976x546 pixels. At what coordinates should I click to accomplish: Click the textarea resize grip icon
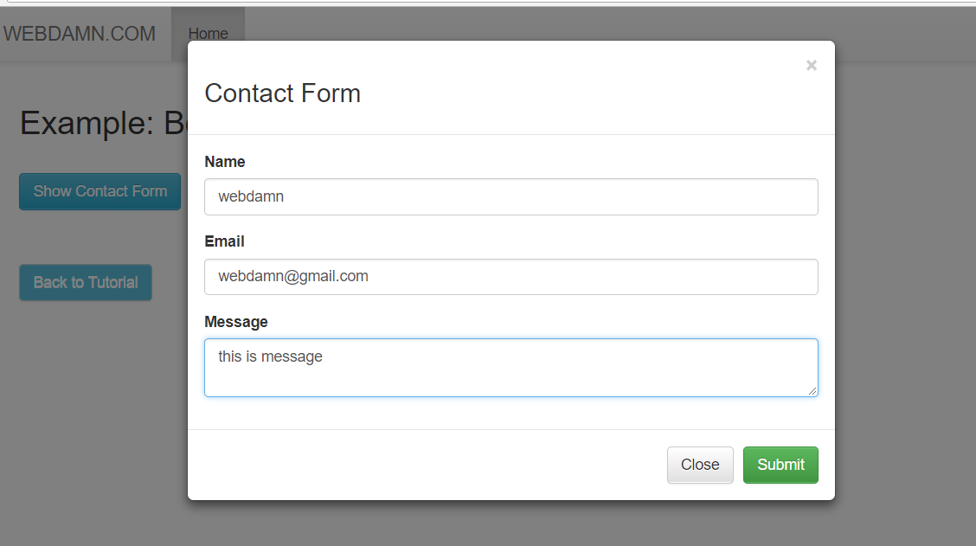[812, 391]
